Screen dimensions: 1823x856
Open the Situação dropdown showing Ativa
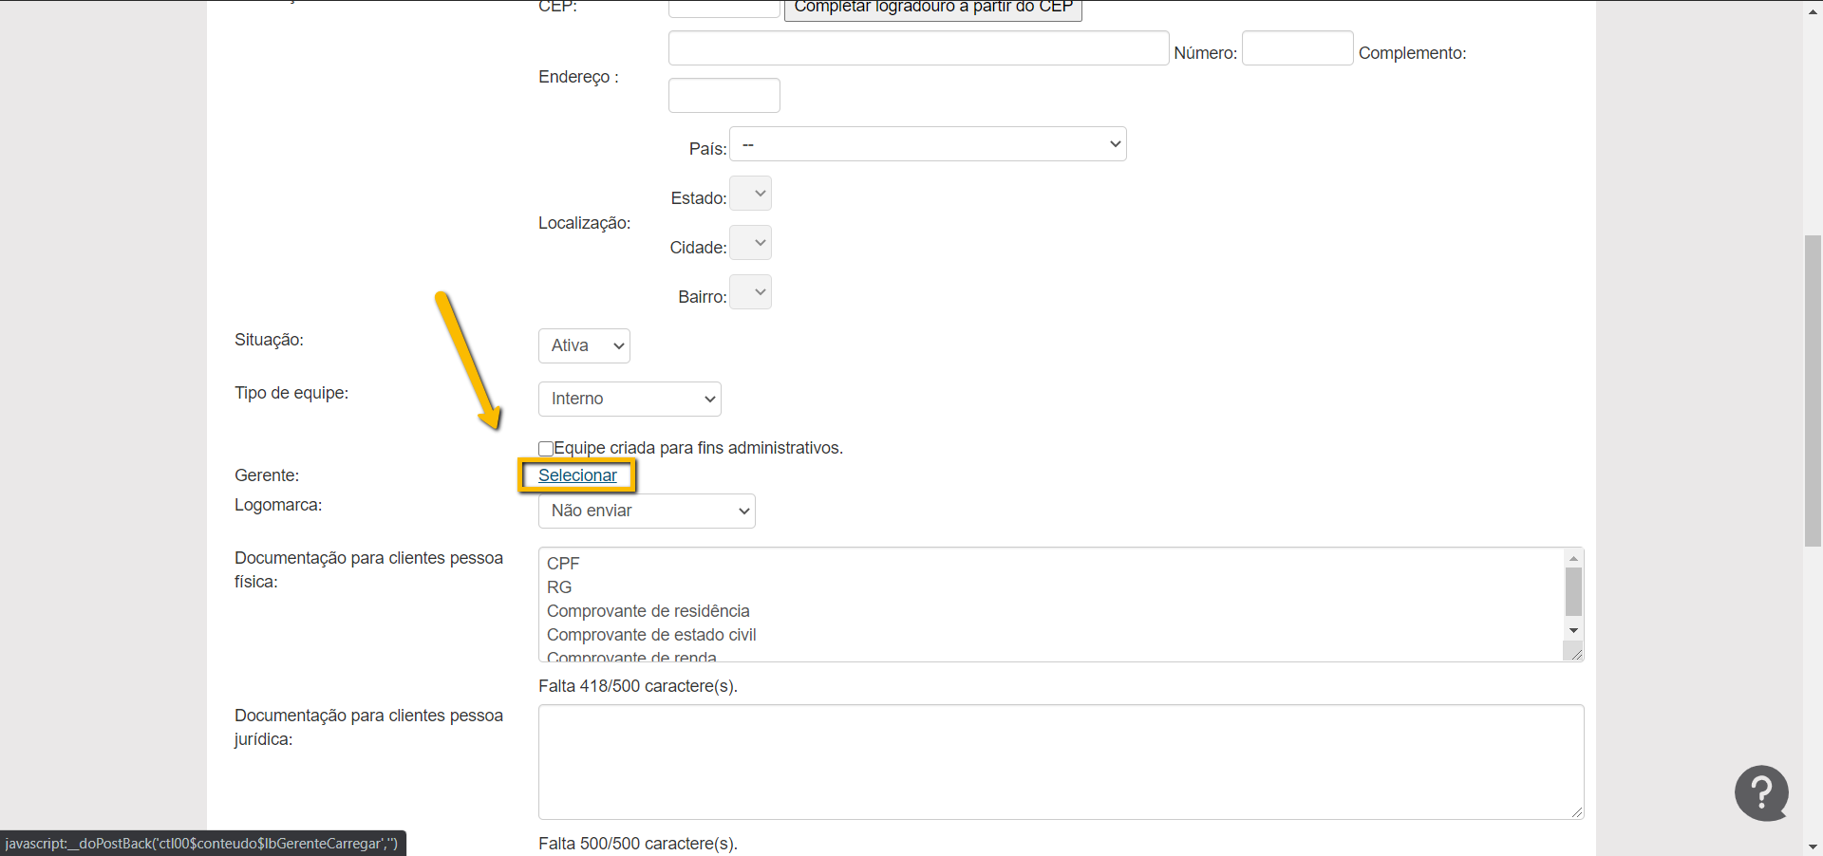point(584,346)
